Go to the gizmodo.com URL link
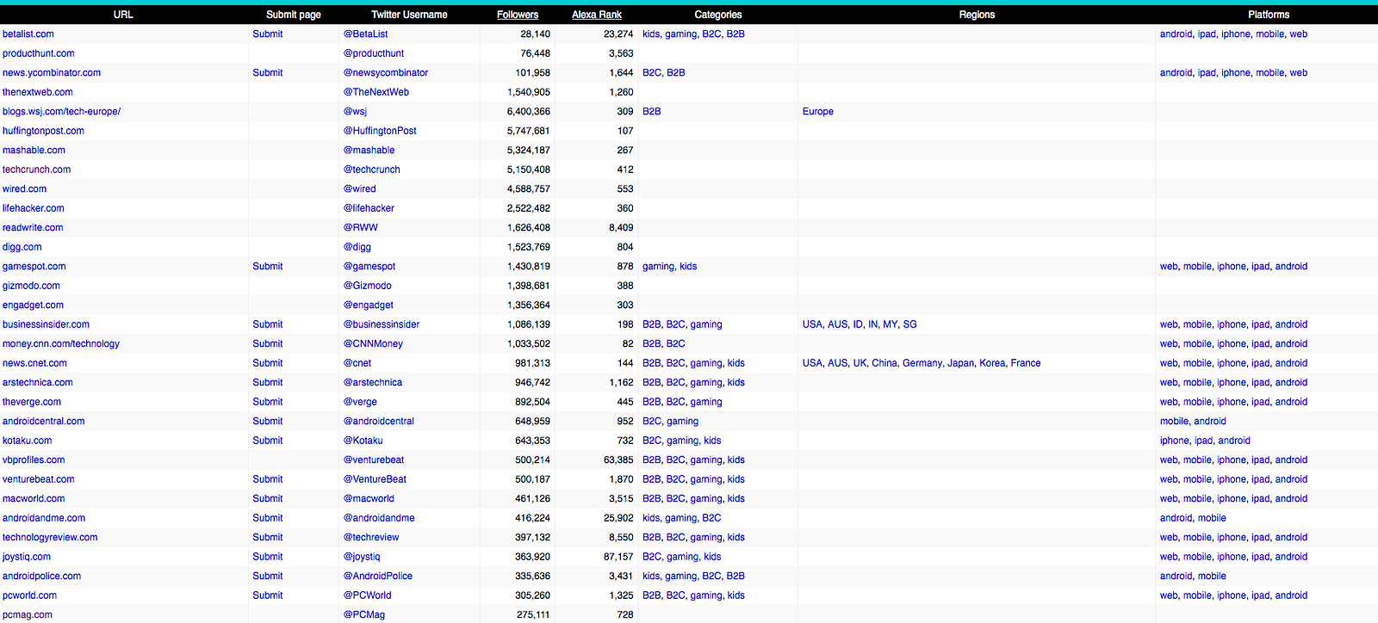Screen dimensions: 1378x623 (x=32, y=286)
